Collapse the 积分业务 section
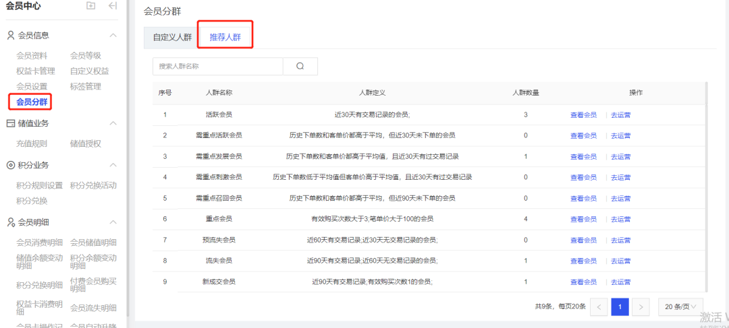The height and width of the screenshot is (328, 729). (113, 165)
